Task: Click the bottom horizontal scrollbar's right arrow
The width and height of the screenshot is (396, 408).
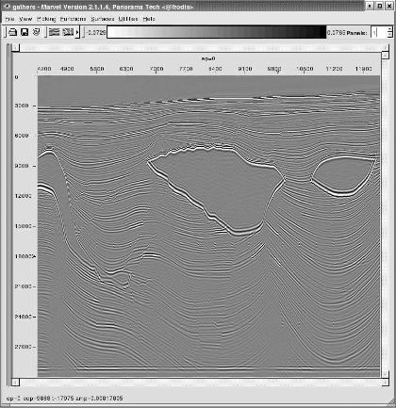Action: coord(386,383)
